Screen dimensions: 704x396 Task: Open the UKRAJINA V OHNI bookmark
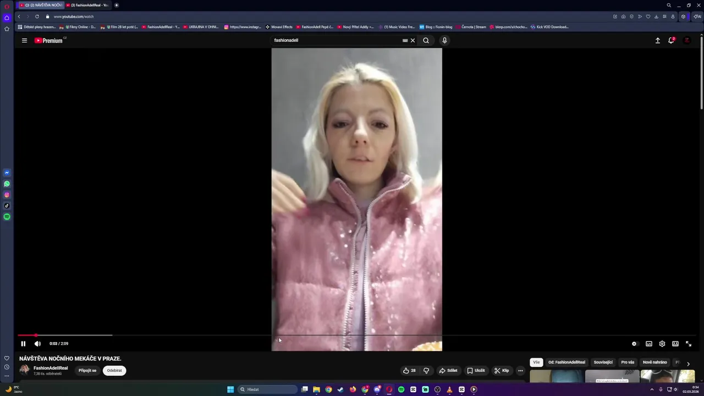[x=201, y=27]
